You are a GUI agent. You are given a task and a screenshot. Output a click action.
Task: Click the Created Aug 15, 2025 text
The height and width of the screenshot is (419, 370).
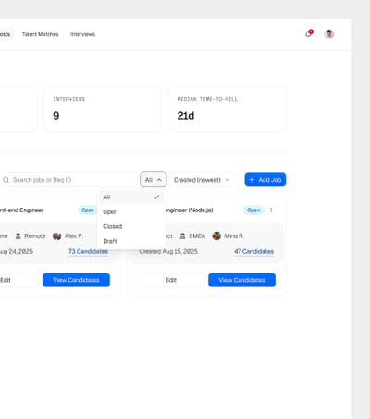168,251
